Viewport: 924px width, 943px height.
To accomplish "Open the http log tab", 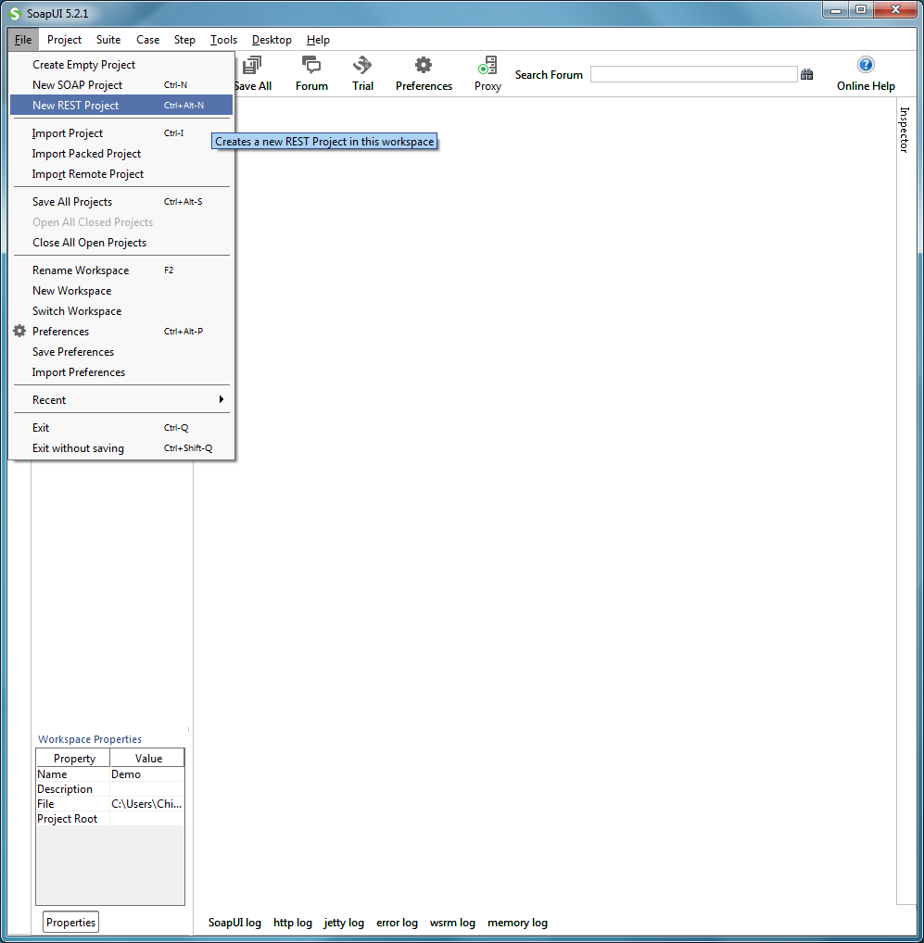I will coord(293,923).
